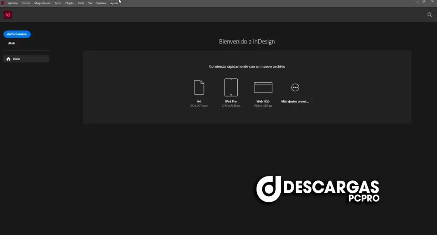Image resolution: width=437 pixels, height=235 pixels.
Task: Open more presets via the ellipsis icon
Action: pos(295,87)
